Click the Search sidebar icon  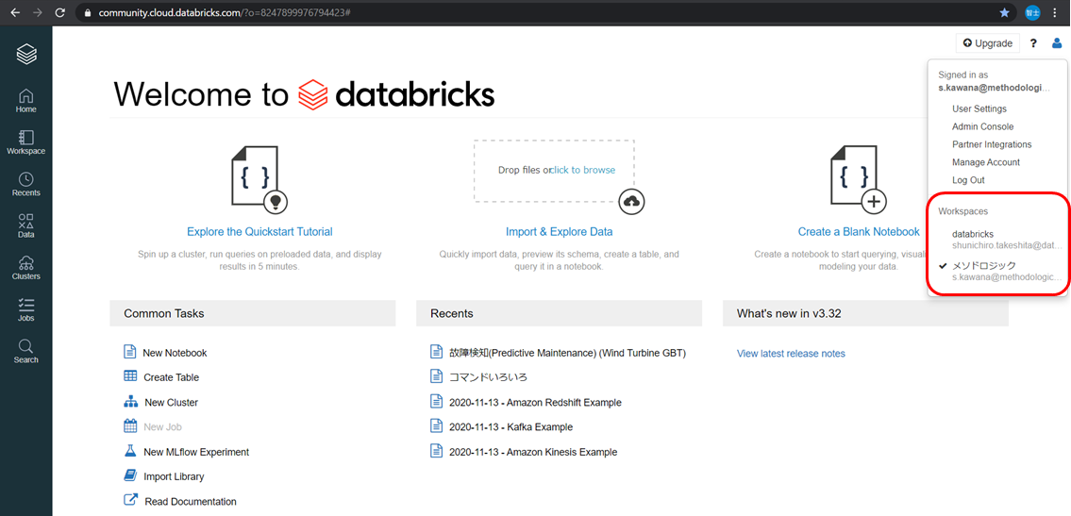pos(25,351)
